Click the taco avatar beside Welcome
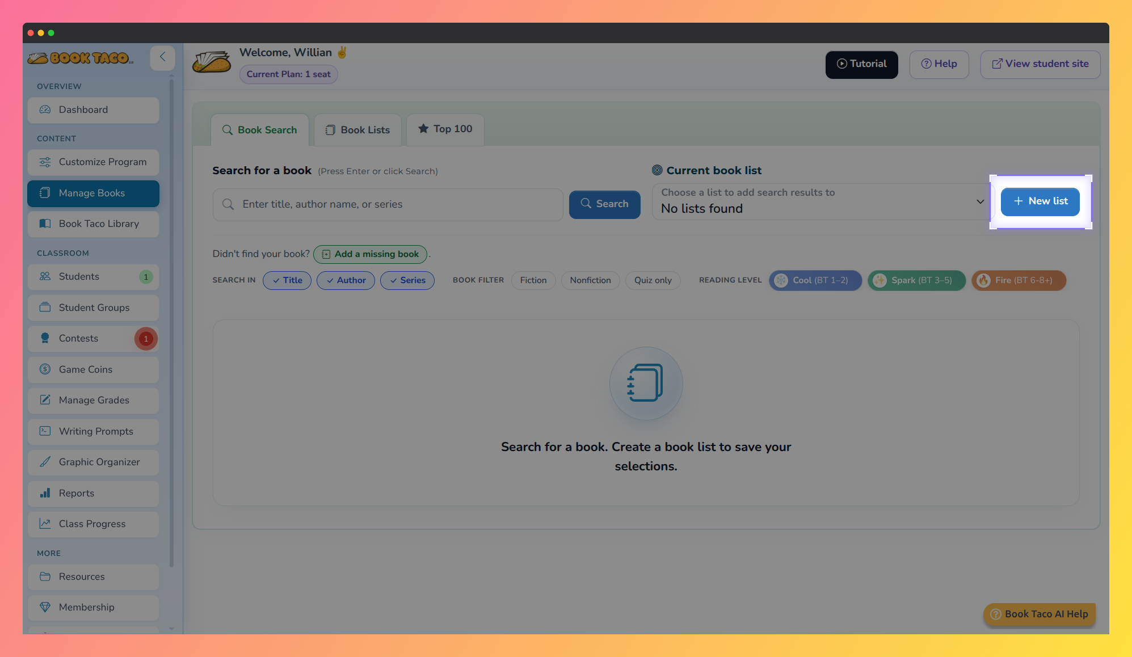 coord(212,62)
